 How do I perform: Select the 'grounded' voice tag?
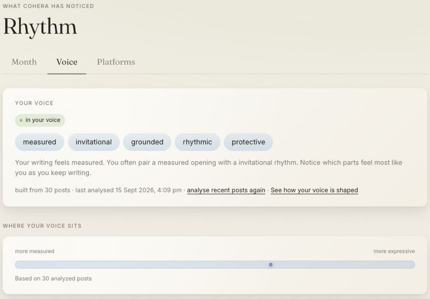tap(147, 142)
